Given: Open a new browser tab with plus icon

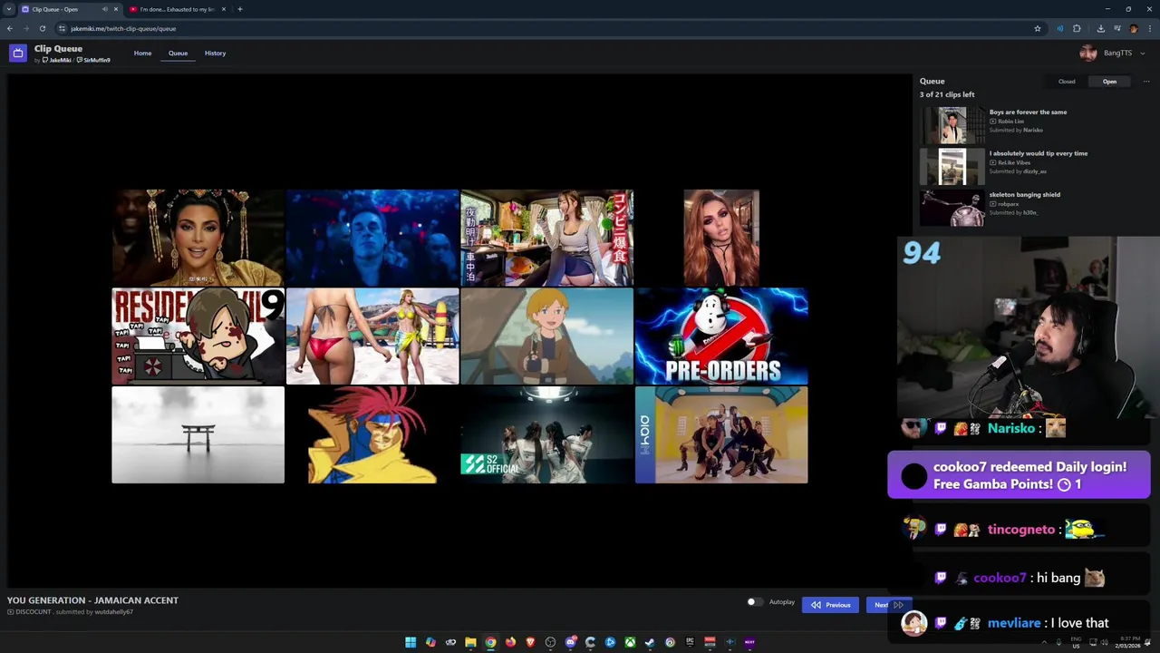Looking at the screenshot, I should pos(240,9).
